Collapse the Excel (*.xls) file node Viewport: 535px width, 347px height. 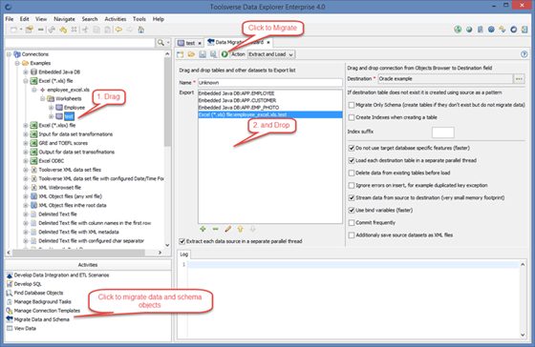tap(26, 81)
